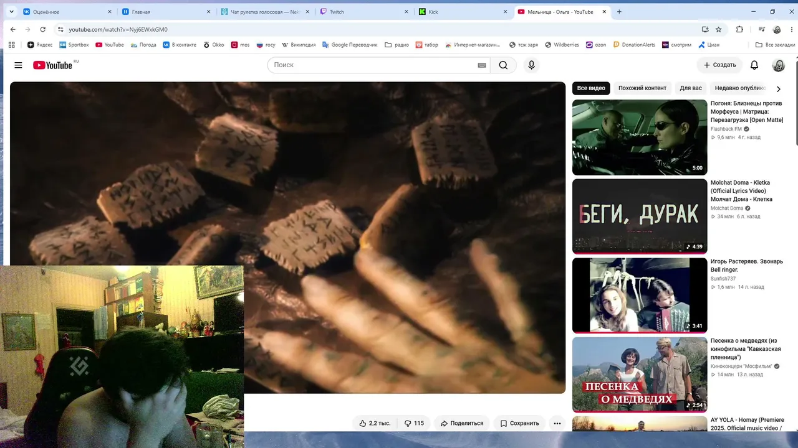Image resolution: width=798 pixels, height=448 pixels.
Task: Like the video with 2,2 тыс. likes
Action: click(374, 423)
